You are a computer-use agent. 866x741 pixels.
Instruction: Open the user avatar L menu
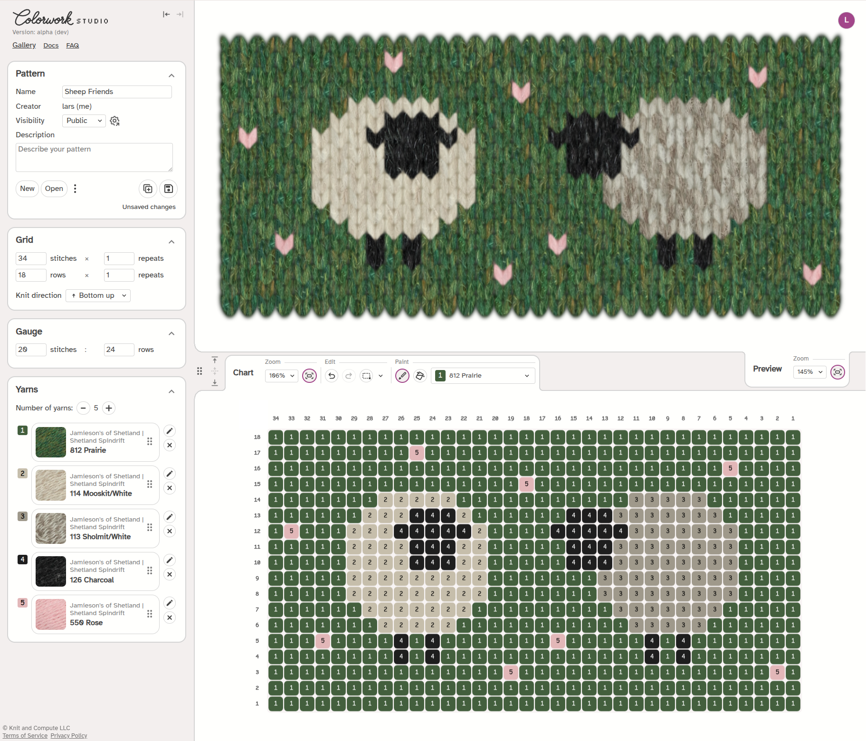[x=846, y=20]
